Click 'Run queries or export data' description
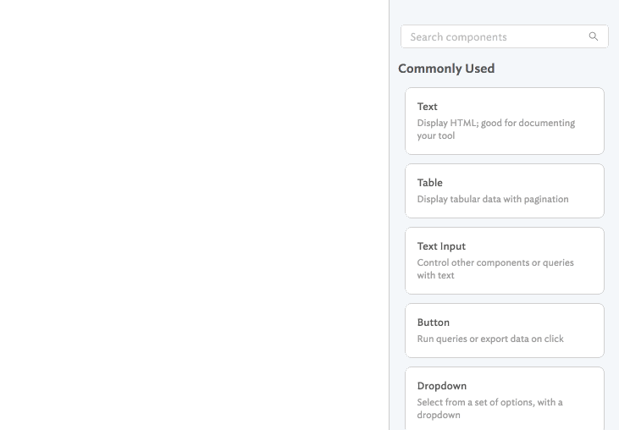 coord(490,339)
